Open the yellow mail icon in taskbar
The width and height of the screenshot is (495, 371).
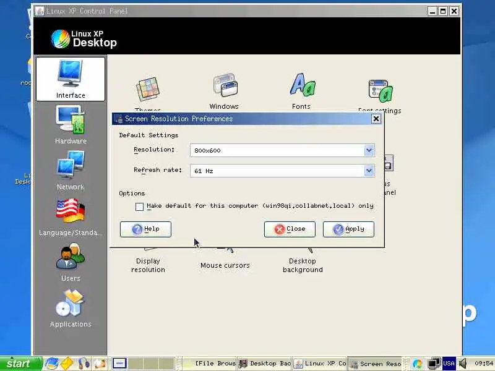[67, 364]
